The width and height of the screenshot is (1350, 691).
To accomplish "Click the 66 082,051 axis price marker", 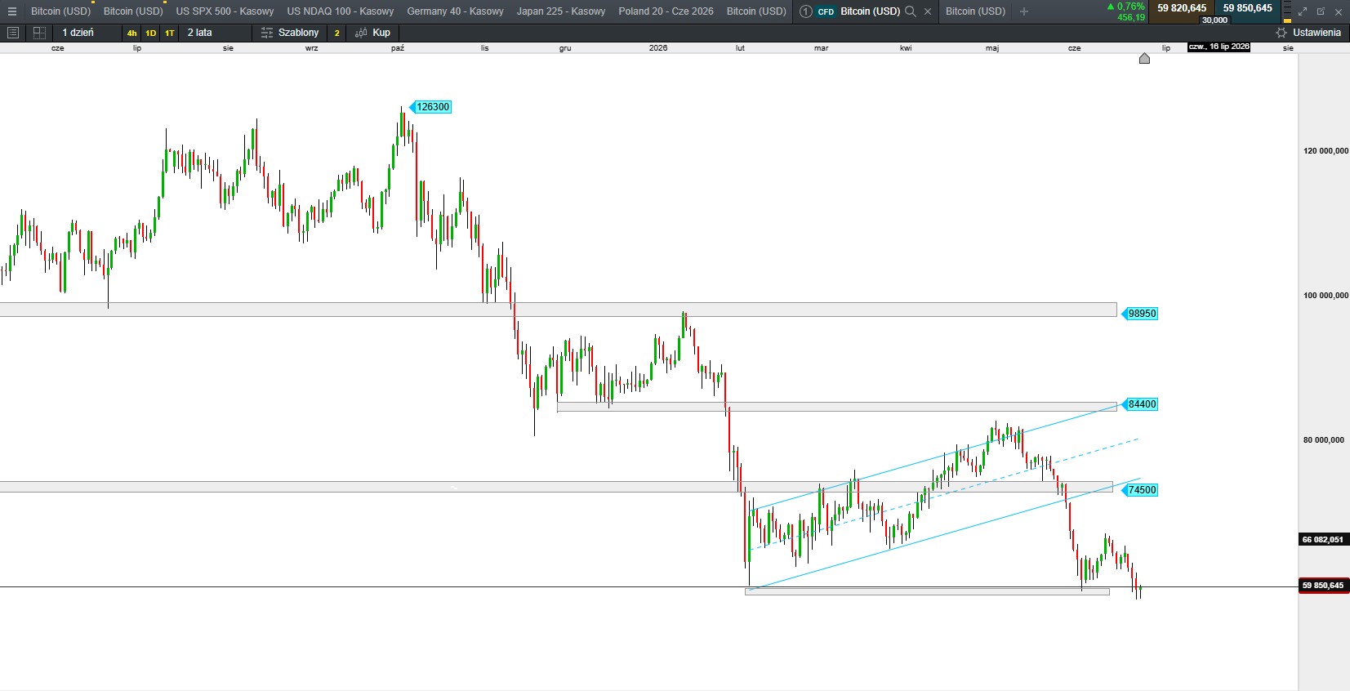I will click(1323, 540).
